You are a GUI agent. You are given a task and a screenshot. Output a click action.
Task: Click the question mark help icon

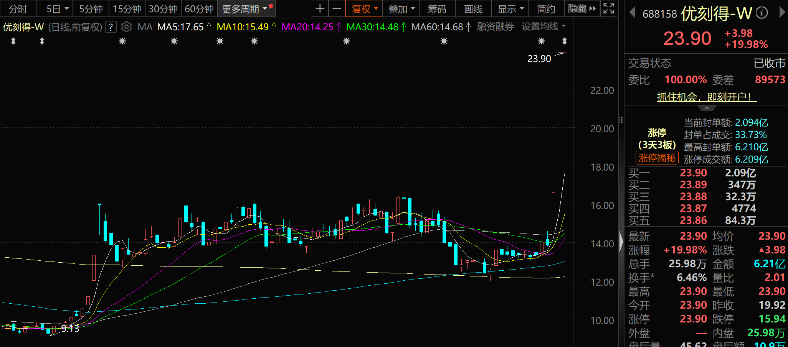[111, 27]
